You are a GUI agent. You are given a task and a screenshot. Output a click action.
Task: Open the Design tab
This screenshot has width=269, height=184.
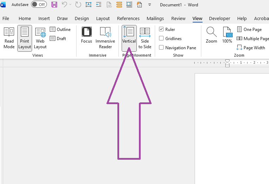point(82,19)
